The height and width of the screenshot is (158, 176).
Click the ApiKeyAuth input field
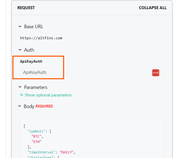(92, 73)
